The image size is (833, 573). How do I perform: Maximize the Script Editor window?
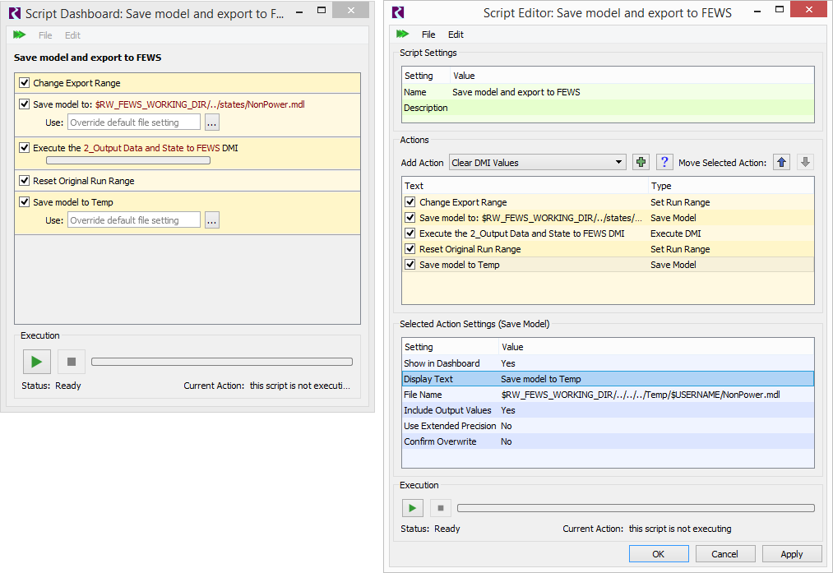click(x=780, y=10)
